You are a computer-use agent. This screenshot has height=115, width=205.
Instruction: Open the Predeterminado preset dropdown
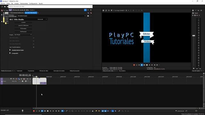pyautogui.click(x=52, y=16)
